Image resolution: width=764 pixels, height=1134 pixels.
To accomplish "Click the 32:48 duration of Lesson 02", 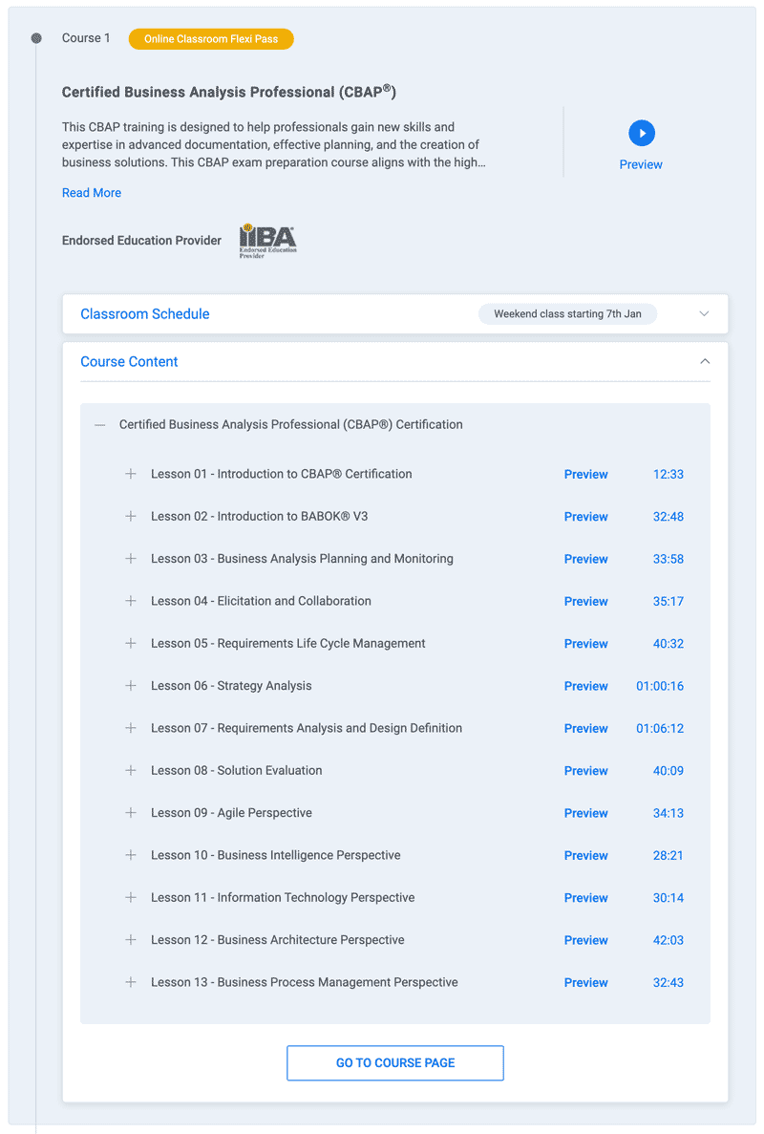I will (668, 517).
